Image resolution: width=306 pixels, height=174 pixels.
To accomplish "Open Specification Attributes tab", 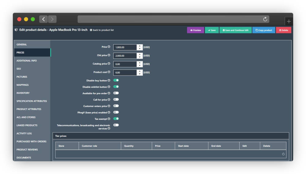I will click(x=32, y=101).
